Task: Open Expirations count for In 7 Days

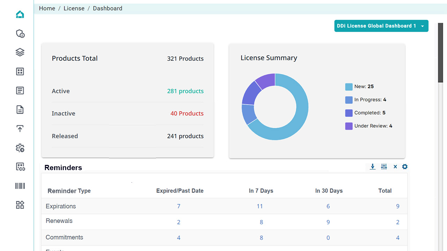Action: coord(259,206)
